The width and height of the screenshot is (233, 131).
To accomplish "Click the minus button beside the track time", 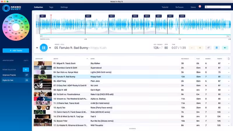I will (192, 47).
